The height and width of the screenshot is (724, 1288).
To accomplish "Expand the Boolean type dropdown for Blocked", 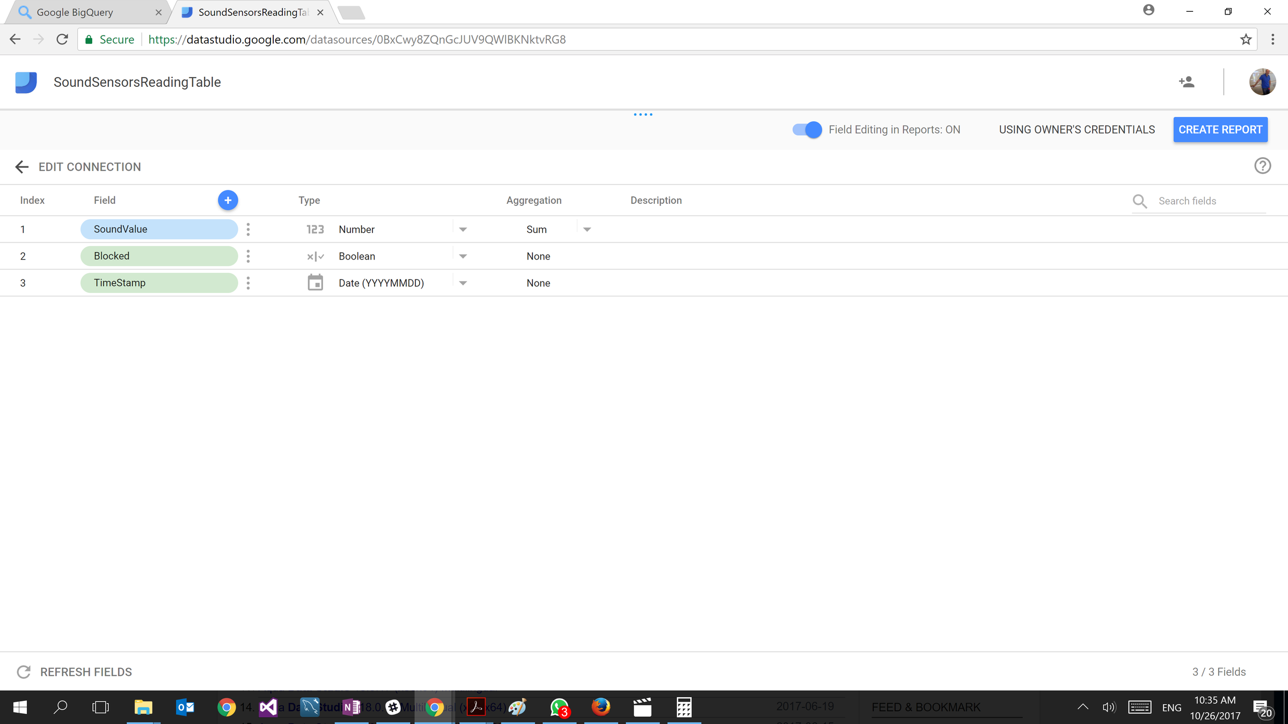I will pyautogui.click(x=463, y=256).
